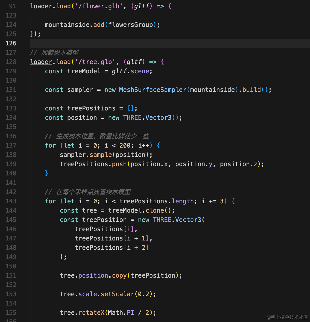
Task: Click 'treeModel' in const treeModel declaration
Action: tap(84, 71)
